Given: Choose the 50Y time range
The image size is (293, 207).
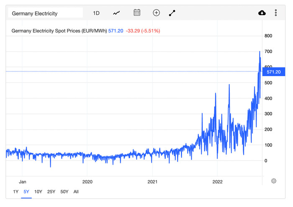Looking at the screenshot, I should pos(64,192).
